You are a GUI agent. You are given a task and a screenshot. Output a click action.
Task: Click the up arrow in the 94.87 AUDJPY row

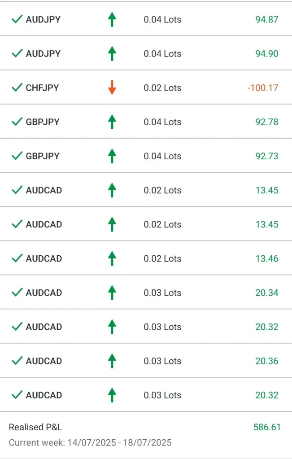[112, 20]
